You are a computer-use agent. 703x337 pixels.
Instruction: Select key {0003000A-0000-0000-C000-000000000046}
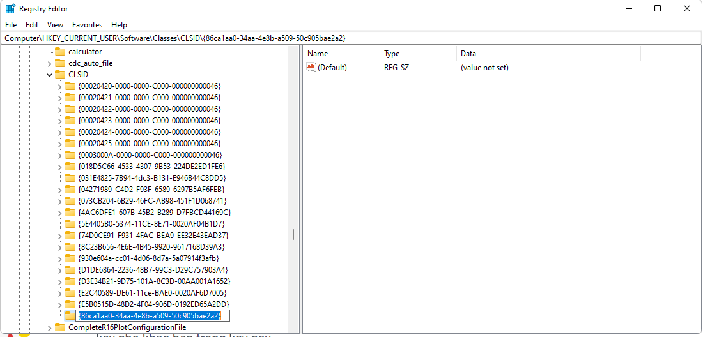[x=150, y=155]
